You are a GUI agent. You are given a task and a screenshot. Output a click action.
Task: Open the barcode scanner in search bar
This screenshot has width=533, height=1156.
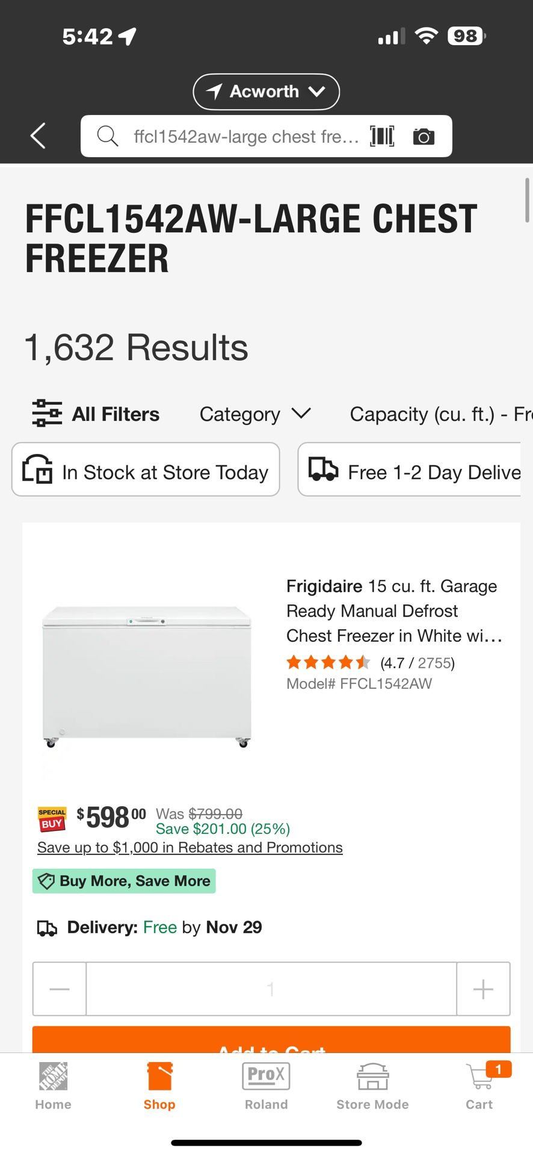tap(383, 136)
